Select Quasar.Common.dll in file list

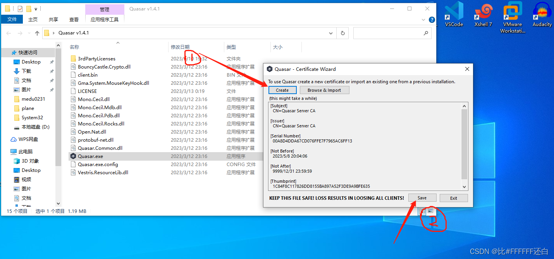(100, 148)
